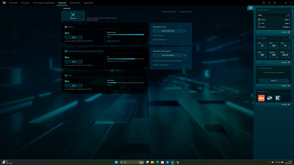Launch the Killer 'K' app shortcut
Screen dimensions: 294x165
pos(278,98)
